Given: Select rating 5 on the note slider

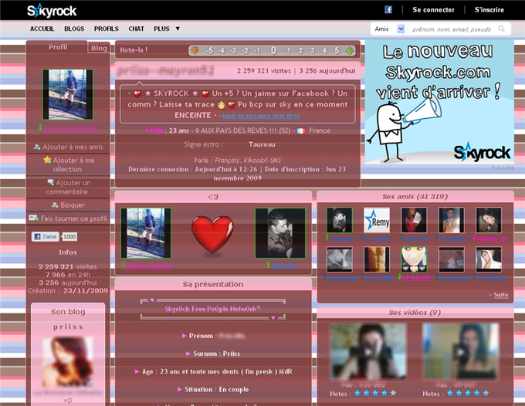Looking at the screenshot, I should click(x=337, y=50).
